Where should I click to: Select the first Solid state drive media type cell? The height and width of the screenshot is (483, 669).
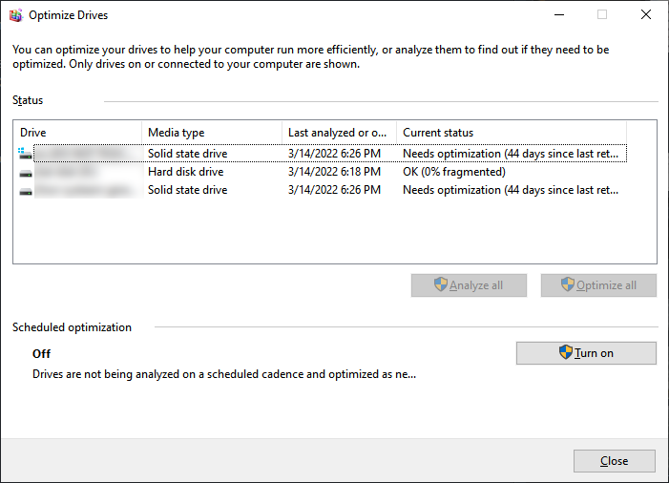(x=188, y=153)
